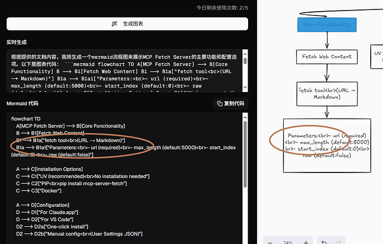Click the 'C --> C3["Docker"]' code line
This screenshot has height=244, width=383.
(x=39, y=191)
